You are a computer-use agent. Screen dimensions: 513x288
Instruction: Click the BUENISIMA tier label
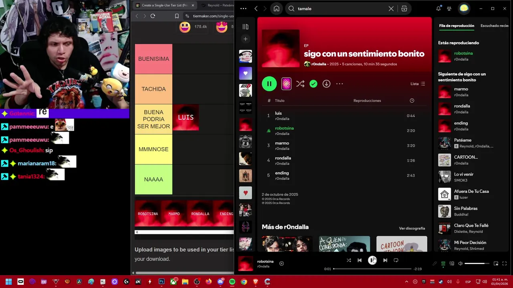[x=153, y=59]
